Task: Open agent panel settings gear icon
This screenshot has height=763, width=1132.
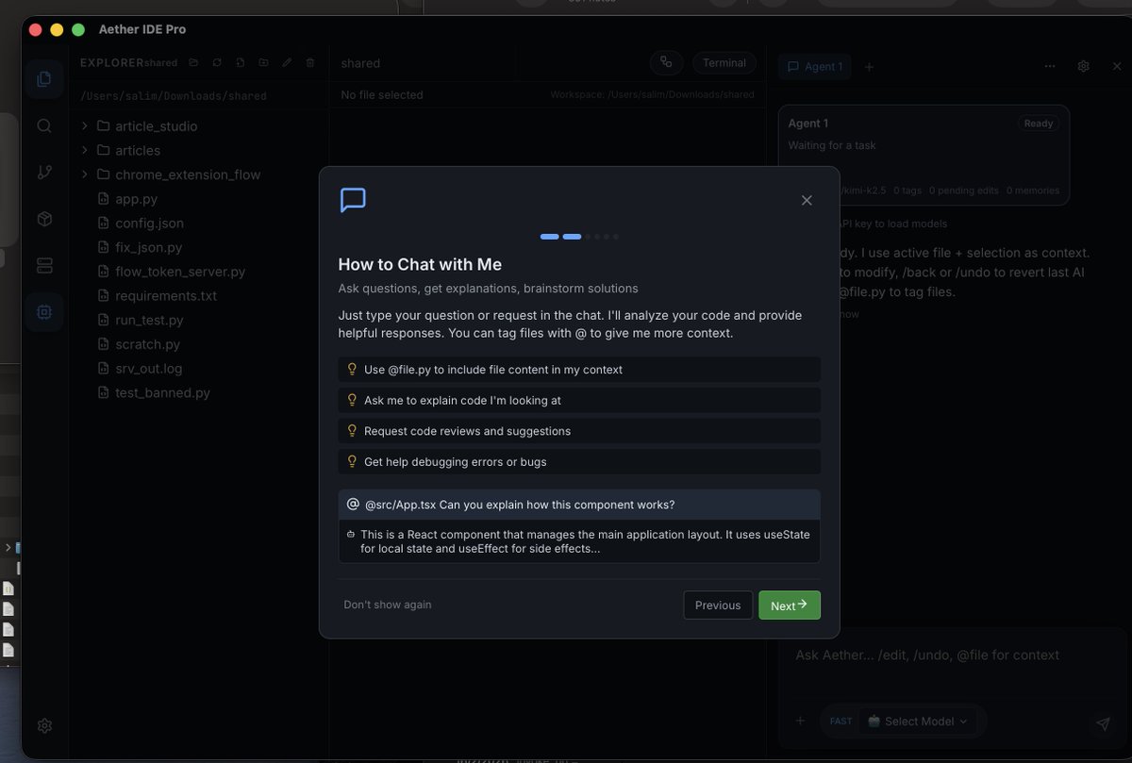Action: point(1084,67)
